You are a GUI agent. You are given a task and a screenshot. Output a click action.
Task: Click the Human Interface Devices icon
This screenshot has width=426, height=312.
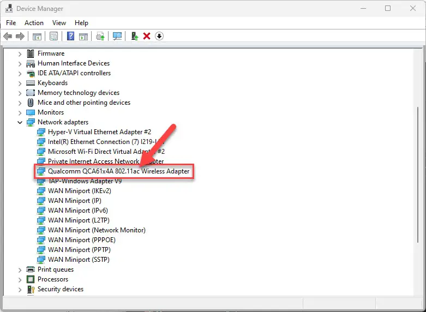coord(31,63)
